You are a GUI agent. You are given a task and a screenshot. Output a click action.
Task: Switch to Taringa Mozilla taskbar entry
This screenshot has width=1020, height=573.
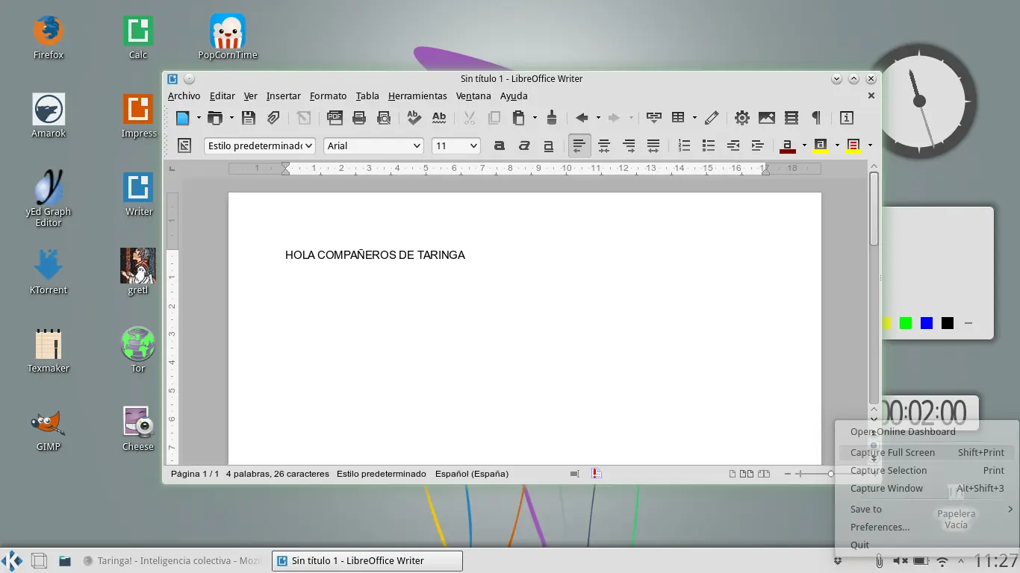(172, 560)
